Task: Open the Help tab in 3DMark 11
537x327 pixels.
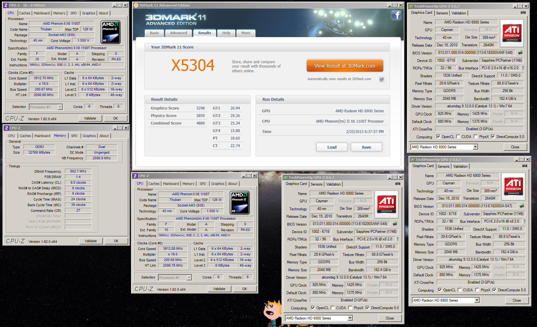Action: point(226,33)
